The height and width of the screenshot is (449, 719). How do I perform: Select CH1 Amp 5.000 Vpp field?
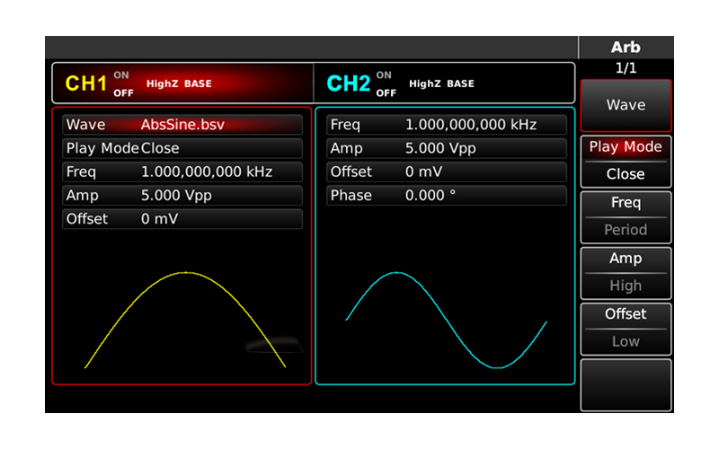[182, 195]
